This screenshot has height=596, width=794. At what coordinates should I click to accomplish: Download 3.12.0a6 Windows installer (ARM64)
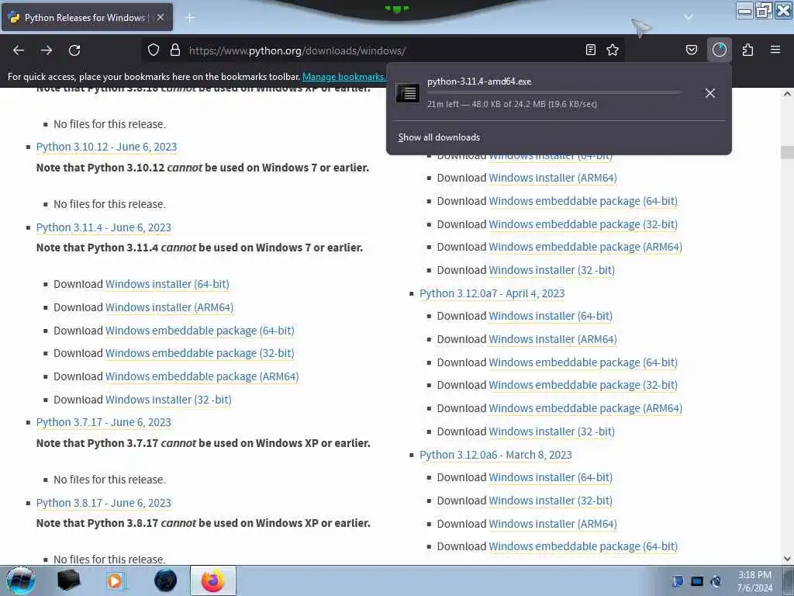click(552, 524)
